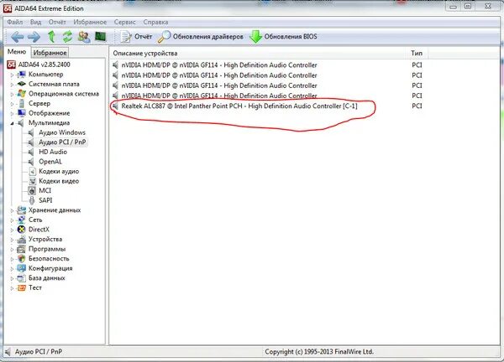Open the Справка menu
This screenshot has height=362, width=504.
155,22
